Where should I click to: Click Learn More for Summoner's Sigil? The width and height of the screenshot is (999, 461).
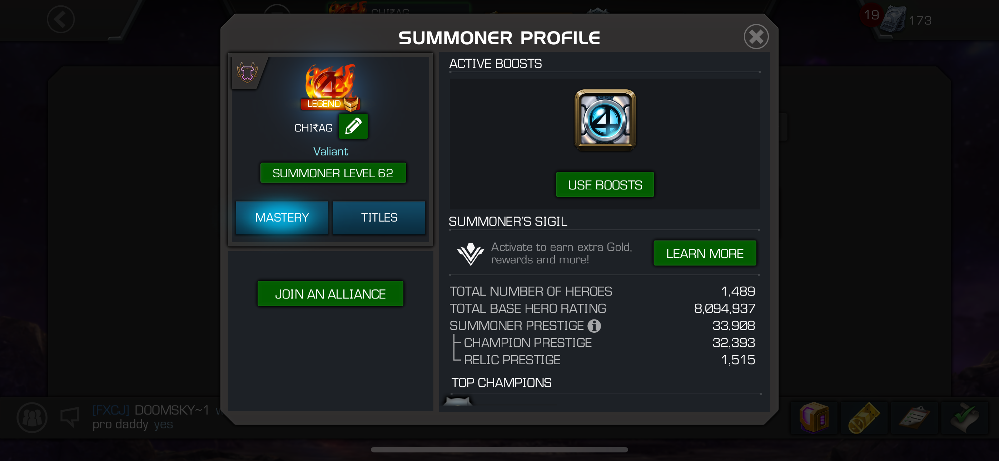point(705,253)
